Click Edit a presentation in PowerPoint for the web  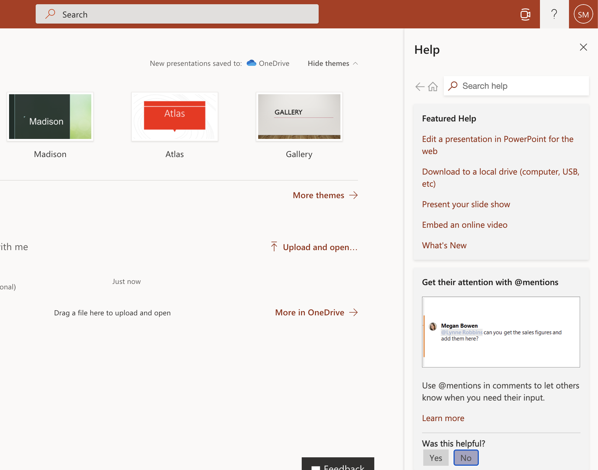pyautogui.click(x=498, y=145)
